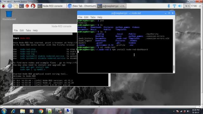Click the pi@raspberrypi terminal vertical scrollbar

click(x=174, y=46)
